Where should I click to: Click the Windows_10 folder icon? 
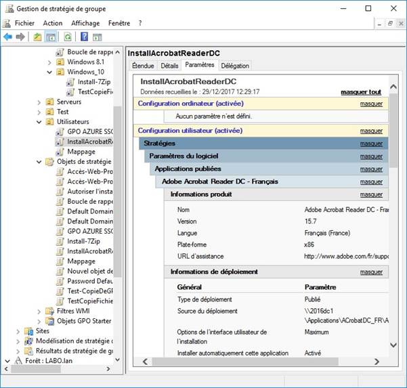click(x=60, y=72)
